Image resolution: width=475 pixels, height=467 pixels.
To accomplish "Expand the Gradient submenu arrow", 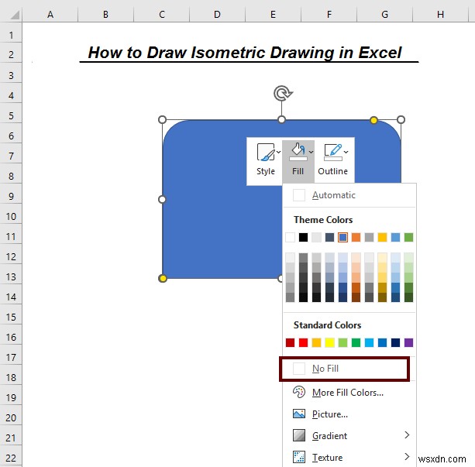I will (x=407, y=435).
